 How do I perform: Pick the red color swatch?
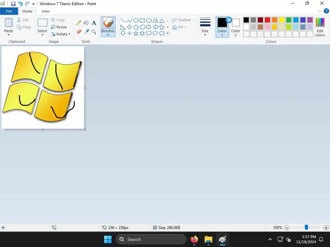pos(267,20)
